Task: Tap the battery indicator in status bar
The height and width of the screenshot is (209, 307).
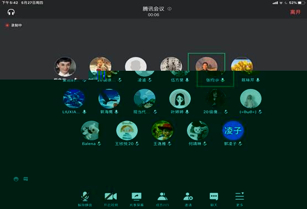Action: [302, 3]
